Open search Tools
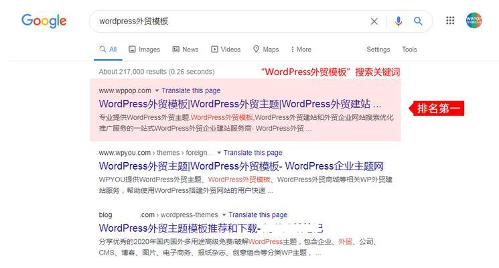 pyautogui.click(x=409, y=50)
